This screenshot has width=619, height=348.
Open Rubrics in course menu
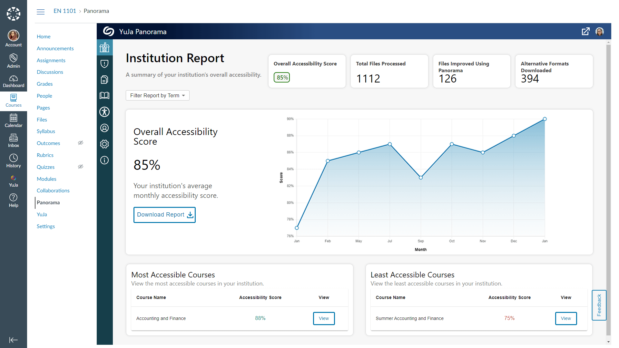(45, 155)
